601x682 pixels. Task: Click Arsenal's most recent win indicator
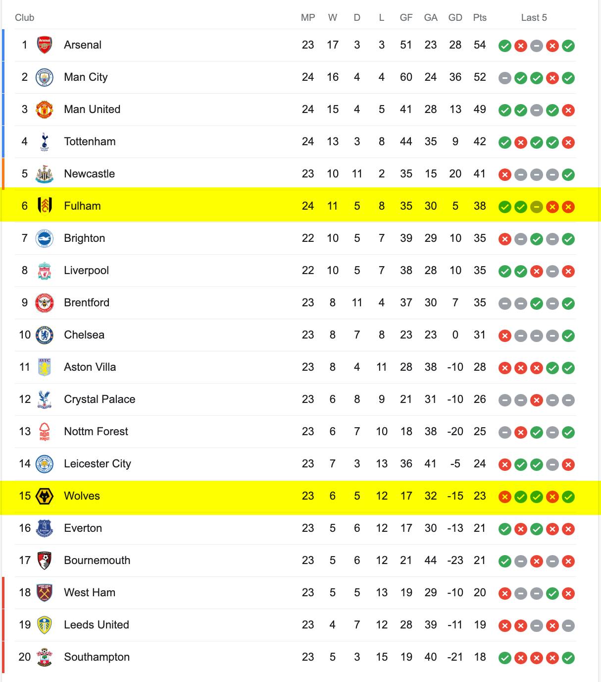tap(568, 46)
